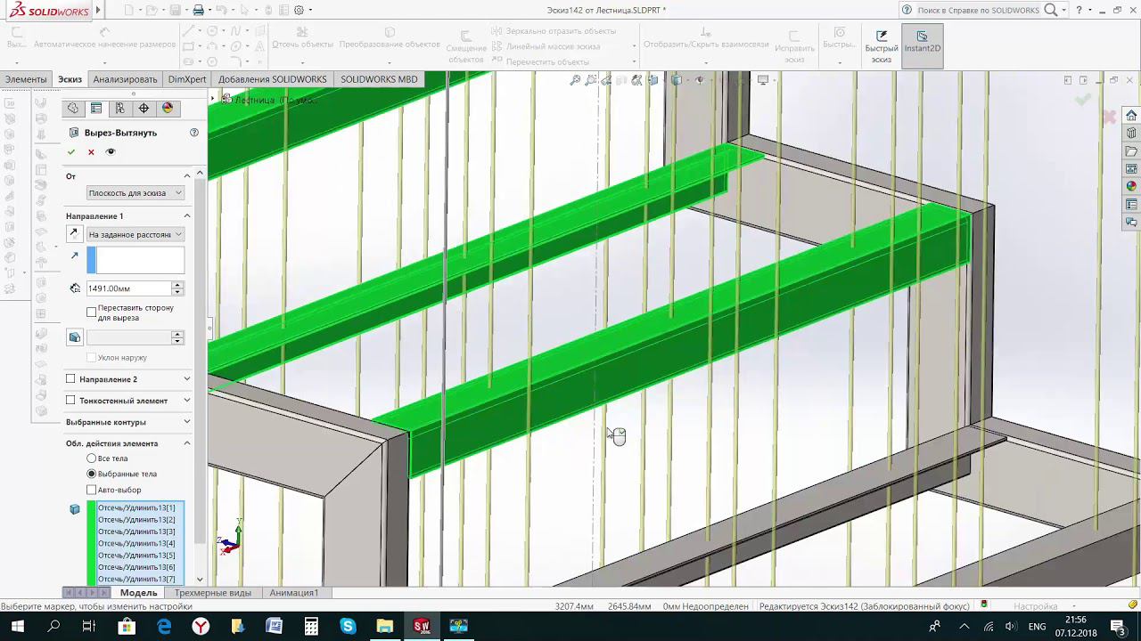
Task: Open the options gear in title toolbar
Action: pyautogui.click(x=299, y=10)
